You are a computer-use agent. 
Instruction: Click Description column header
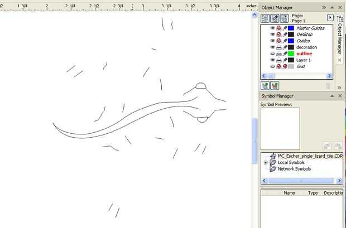(333, 193)
